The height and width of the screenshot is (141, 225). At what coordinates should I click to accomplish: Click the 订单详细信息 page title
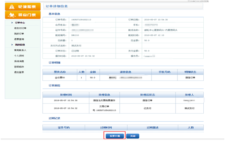[x=56, y=6]
